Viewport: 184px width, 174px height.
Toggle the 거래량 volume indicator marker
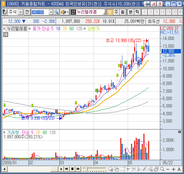4,132
